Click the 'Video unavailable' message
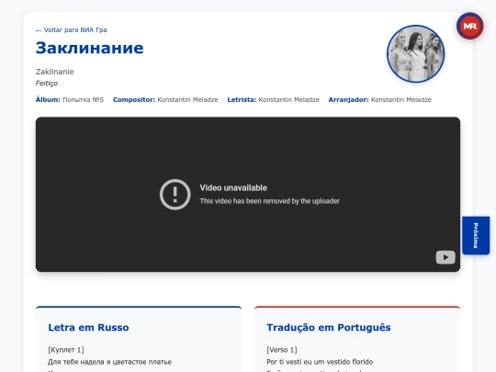496x372 pixels. click(x=233, y=188)
